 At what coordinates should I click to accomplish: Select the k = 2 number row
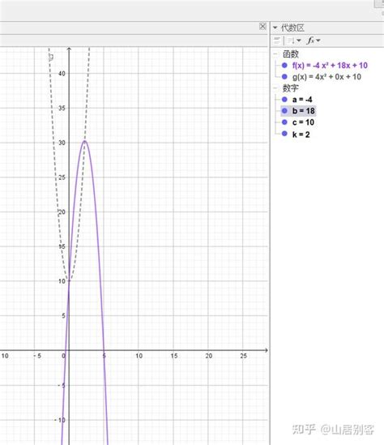point(301,135)
